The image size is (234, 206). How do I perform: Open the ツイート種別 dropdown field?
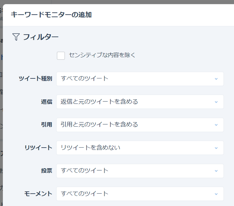pyautogui.click(x=140, y=79)
